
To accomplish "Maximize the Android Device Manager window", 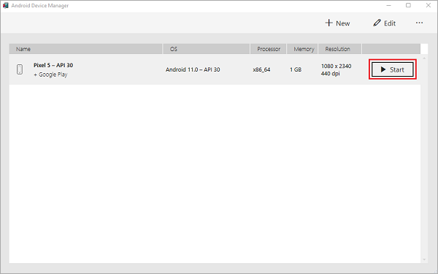I will tap(408, 5).
